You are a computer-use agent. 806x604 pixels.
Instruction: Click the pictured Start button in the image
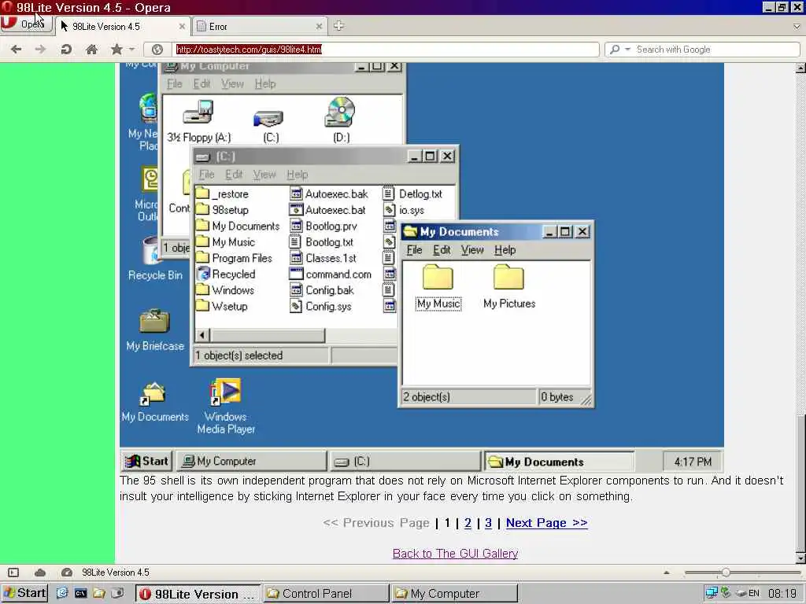(147, 461)
